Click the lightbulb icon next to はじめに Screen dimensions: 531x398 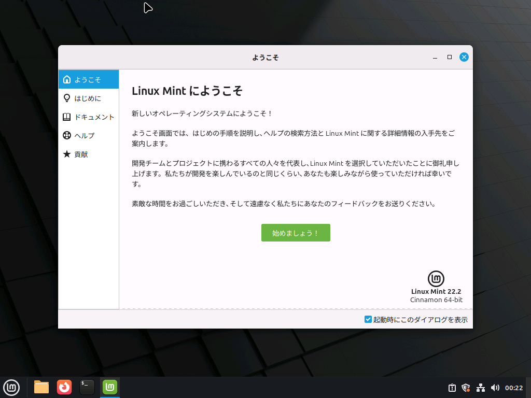coord(67,98)
